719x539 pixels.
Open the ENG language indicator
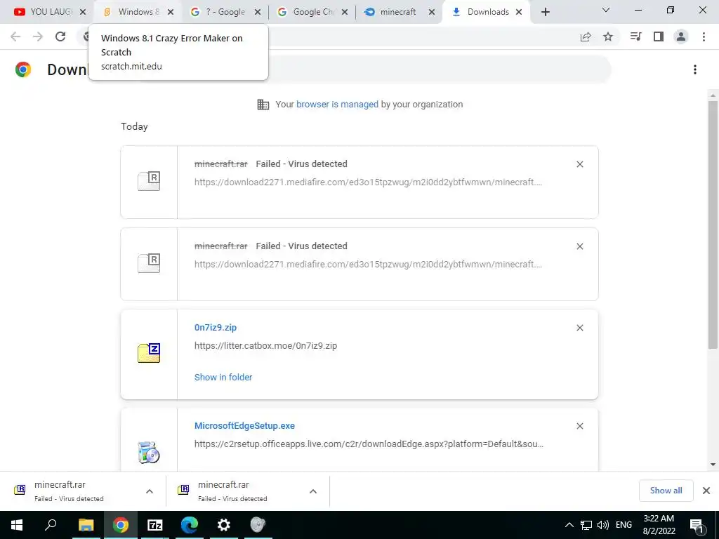624,525
